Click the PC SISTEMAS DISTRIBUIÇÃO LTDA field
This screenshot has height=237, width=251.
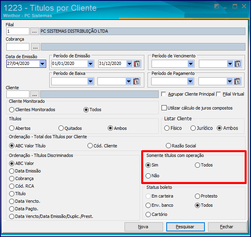click(x=143, y=31)
